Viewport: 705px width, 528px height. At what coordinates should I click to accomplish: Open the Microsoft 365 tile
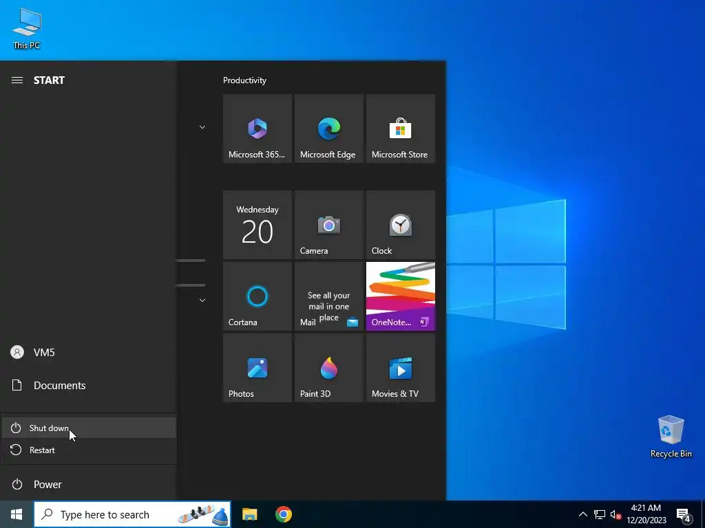257,129
